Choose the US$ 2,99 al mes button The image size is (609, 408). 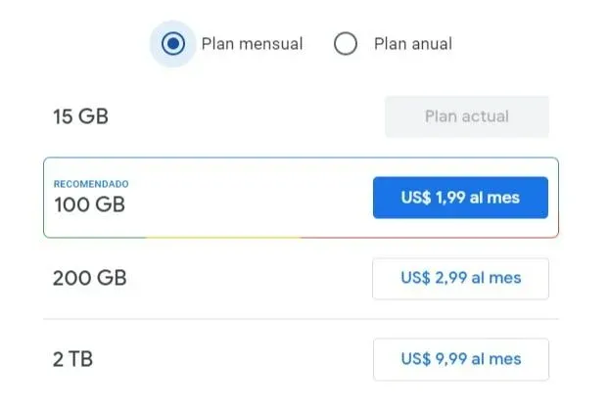point(460,278)
